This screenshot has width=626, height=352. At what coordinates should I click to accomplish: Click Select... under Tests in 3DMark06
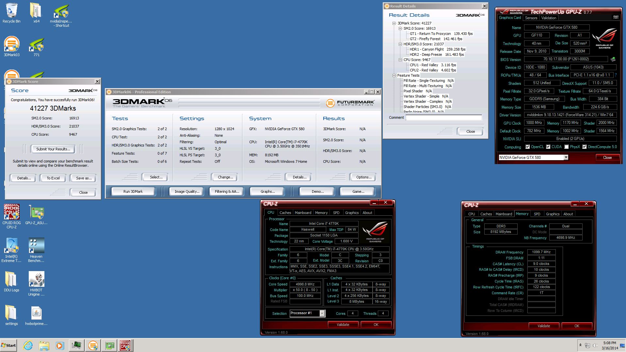coord(156,177)
